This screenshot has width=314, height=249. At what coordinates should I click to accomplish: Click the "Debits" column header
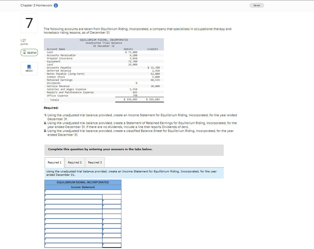pyautogui.click(x=128, y=49)
